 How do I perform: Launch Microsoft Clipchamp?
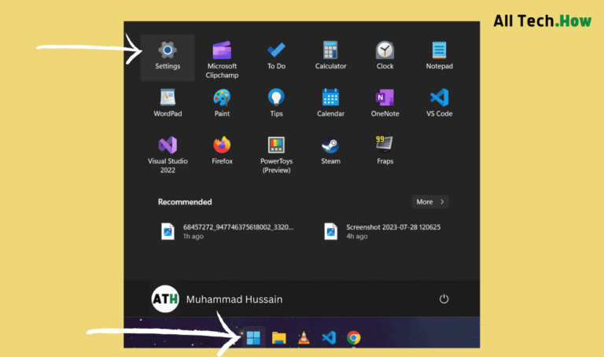(x=222, y=56)
